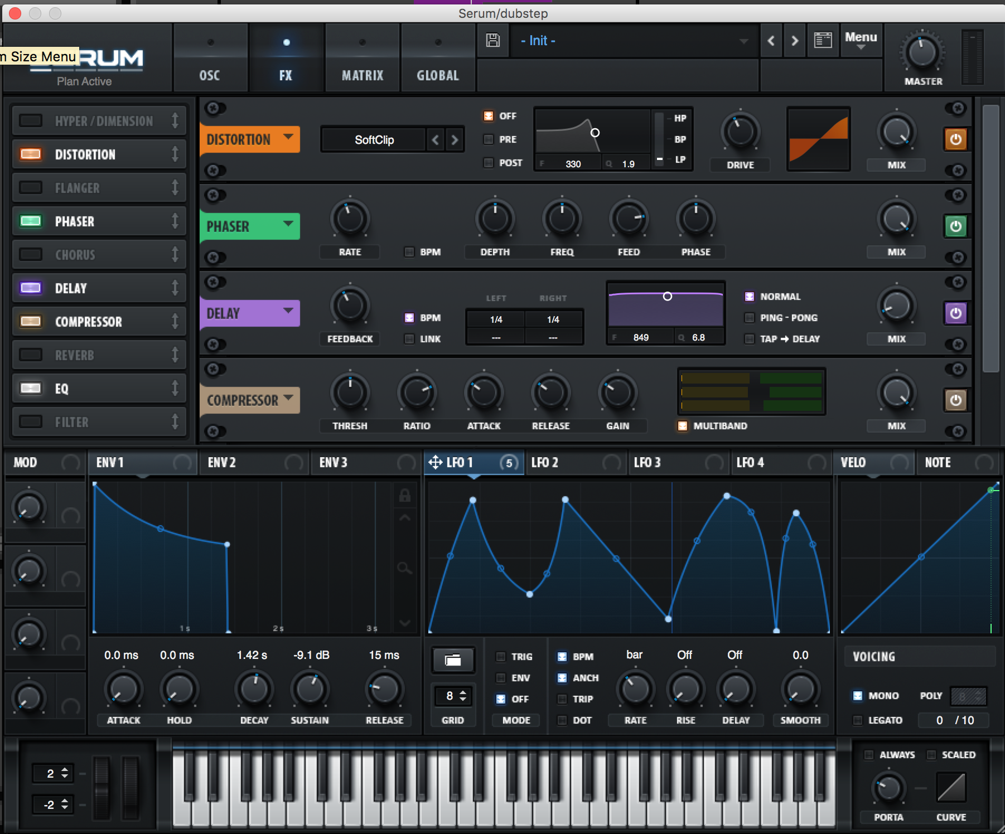Enable Delay LINK checkbox

(409, 339)
